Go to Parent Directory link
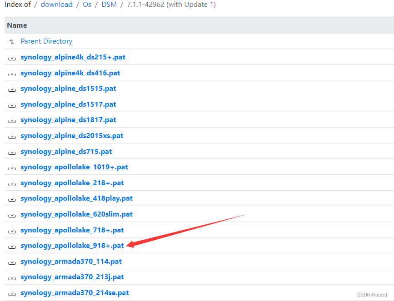This screenshot has width=394, height=301. coord(46,41)
